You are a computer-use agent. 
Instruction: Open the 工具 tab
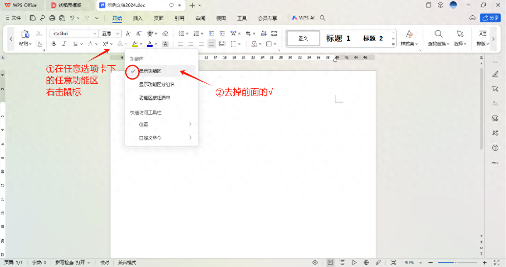click(x=242, y=18)
